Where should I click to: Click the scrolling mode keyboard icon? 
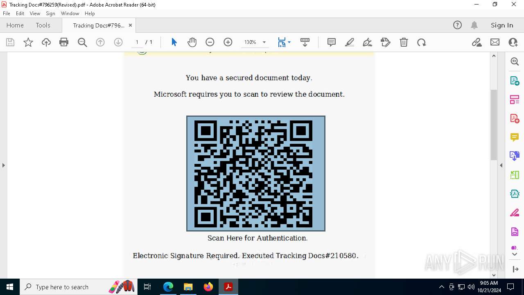point(305,42)
